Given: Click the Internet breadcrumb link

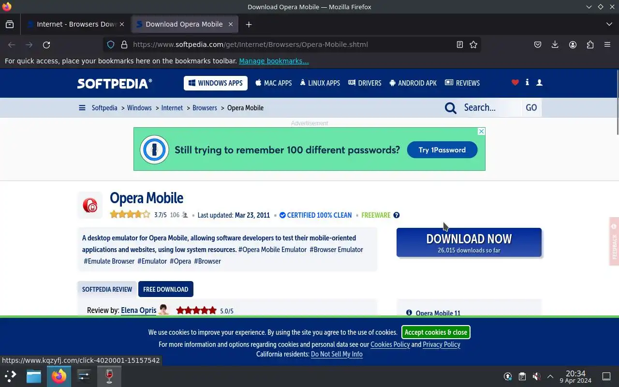Looking at the screenshot, I should point(172,108).
